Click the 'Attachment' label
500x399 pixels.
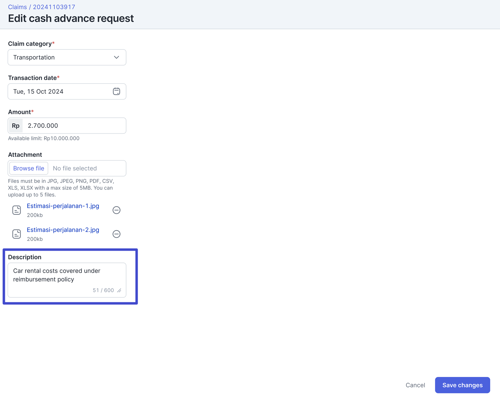point(25,155)
